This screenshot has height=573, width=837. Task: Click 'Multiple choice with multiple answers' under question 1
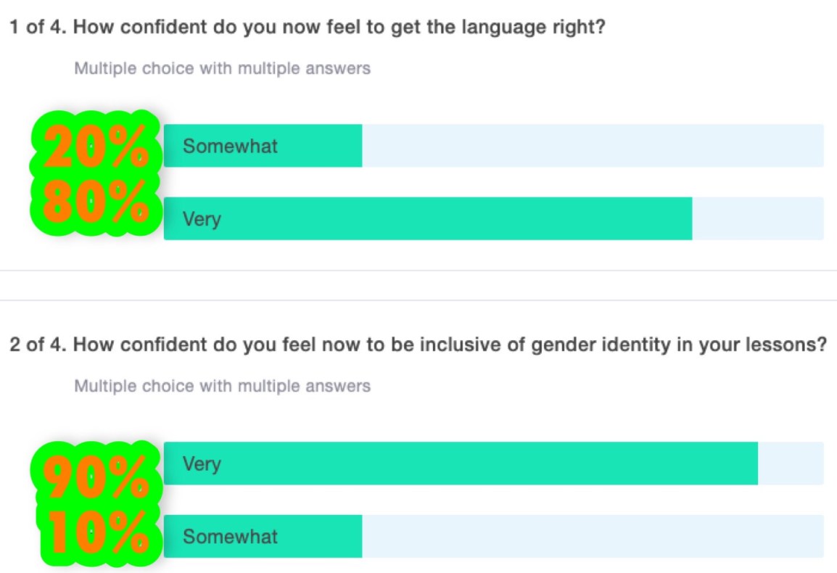(222, 68)
